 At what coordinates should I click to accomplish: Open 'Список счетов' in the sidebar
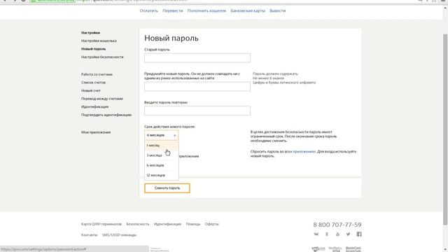(x=93, y=83)
